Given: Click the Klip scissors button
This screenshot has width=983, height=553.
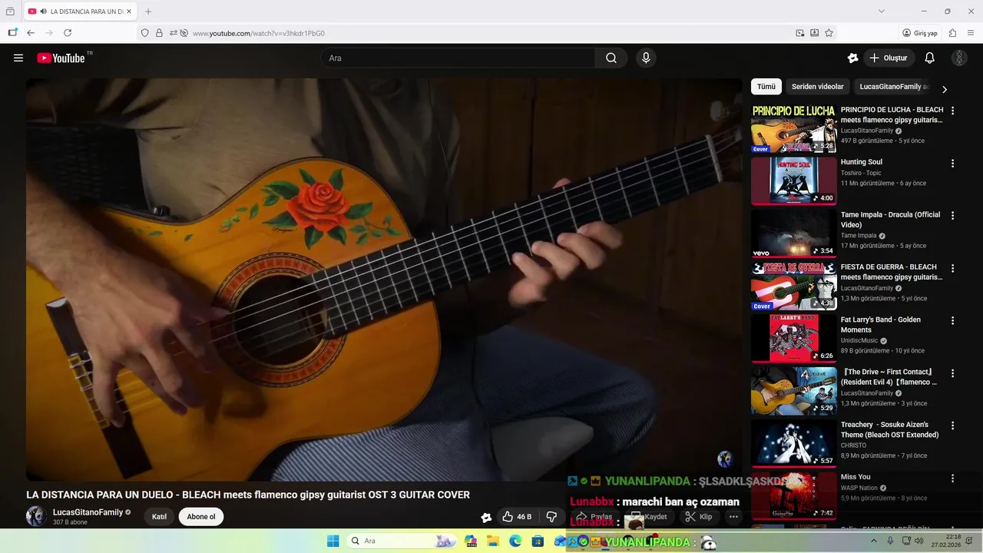Looking at the screenshot, I should point(699,517).
